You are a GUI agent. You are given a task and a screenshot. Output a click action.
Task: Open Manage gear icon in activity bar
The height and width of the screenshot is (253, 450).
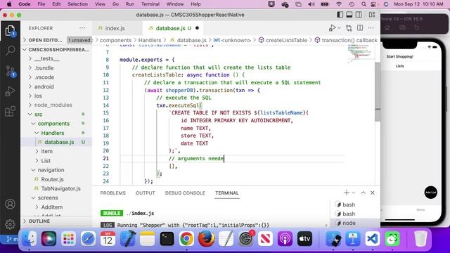10,224
